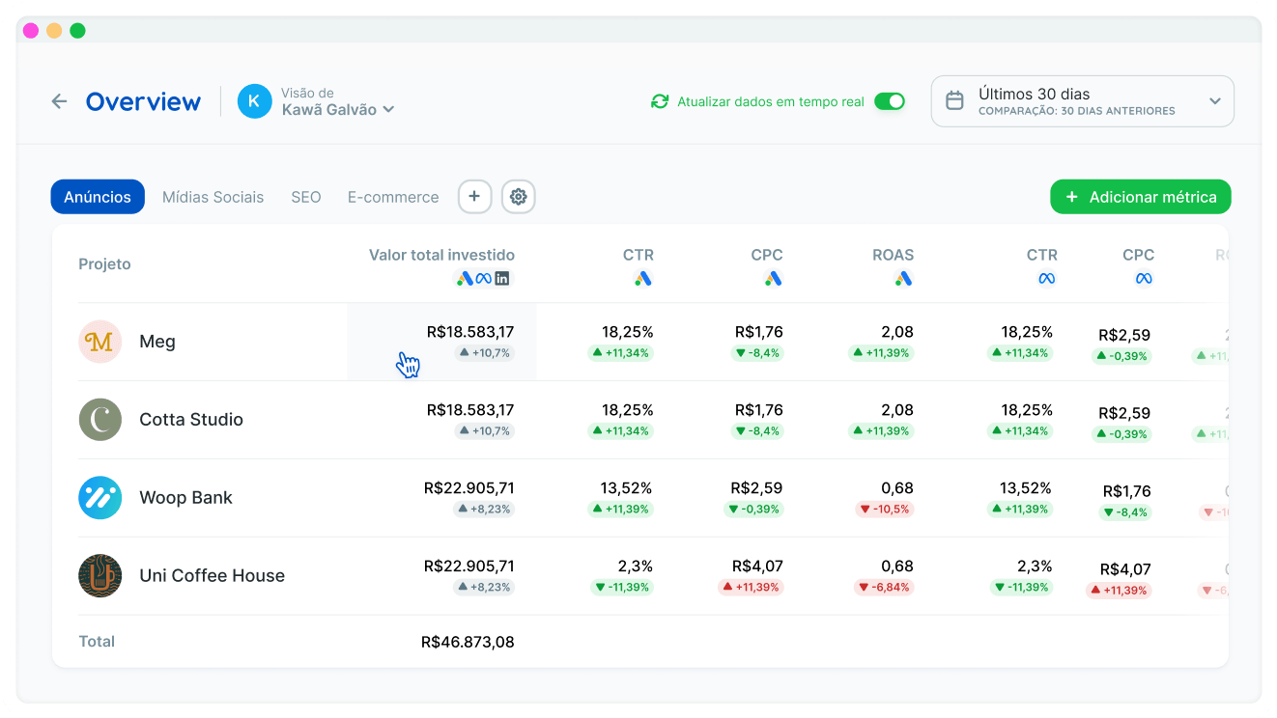Screen dimensions: 1277x718
Task: Click the green refresh data icon
Action: point(660,101)
